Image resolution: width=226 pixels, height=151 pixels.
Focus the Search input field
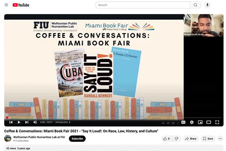coord(143,5)
